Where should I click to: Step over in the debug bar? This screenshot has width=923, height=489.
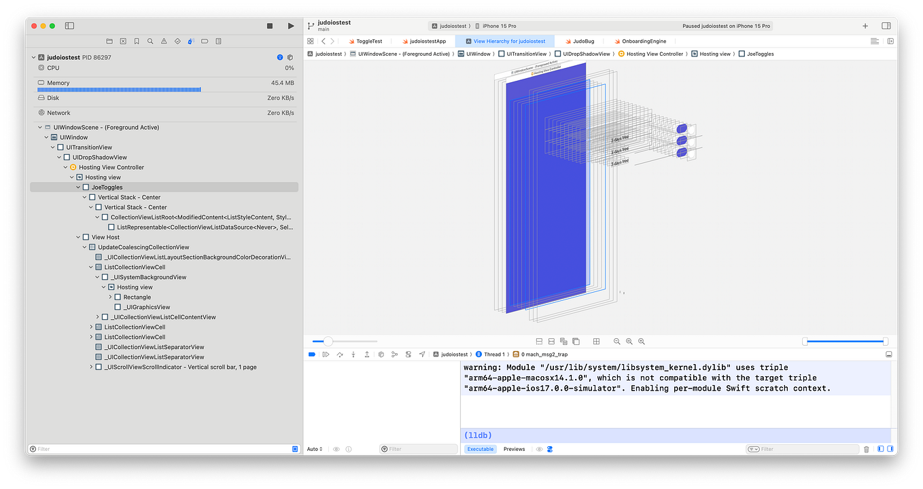tap(339, 354)
